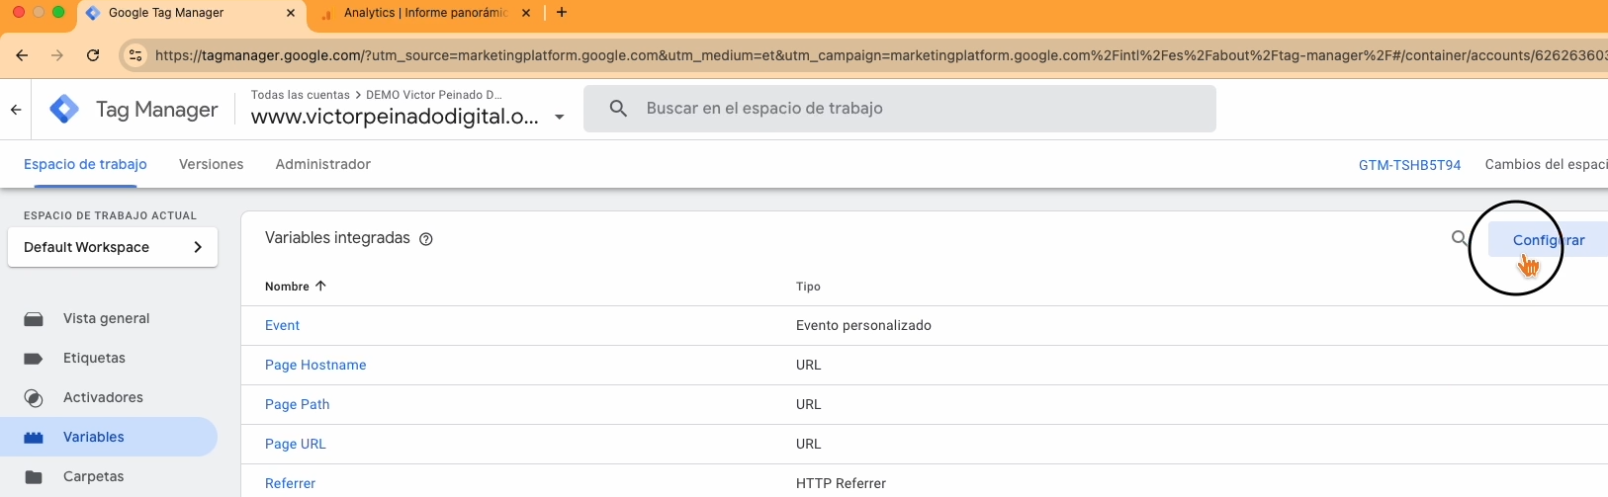
Task: Click Cambios del espacio link
Action: pyautogui.click(x=1546, y=164)
